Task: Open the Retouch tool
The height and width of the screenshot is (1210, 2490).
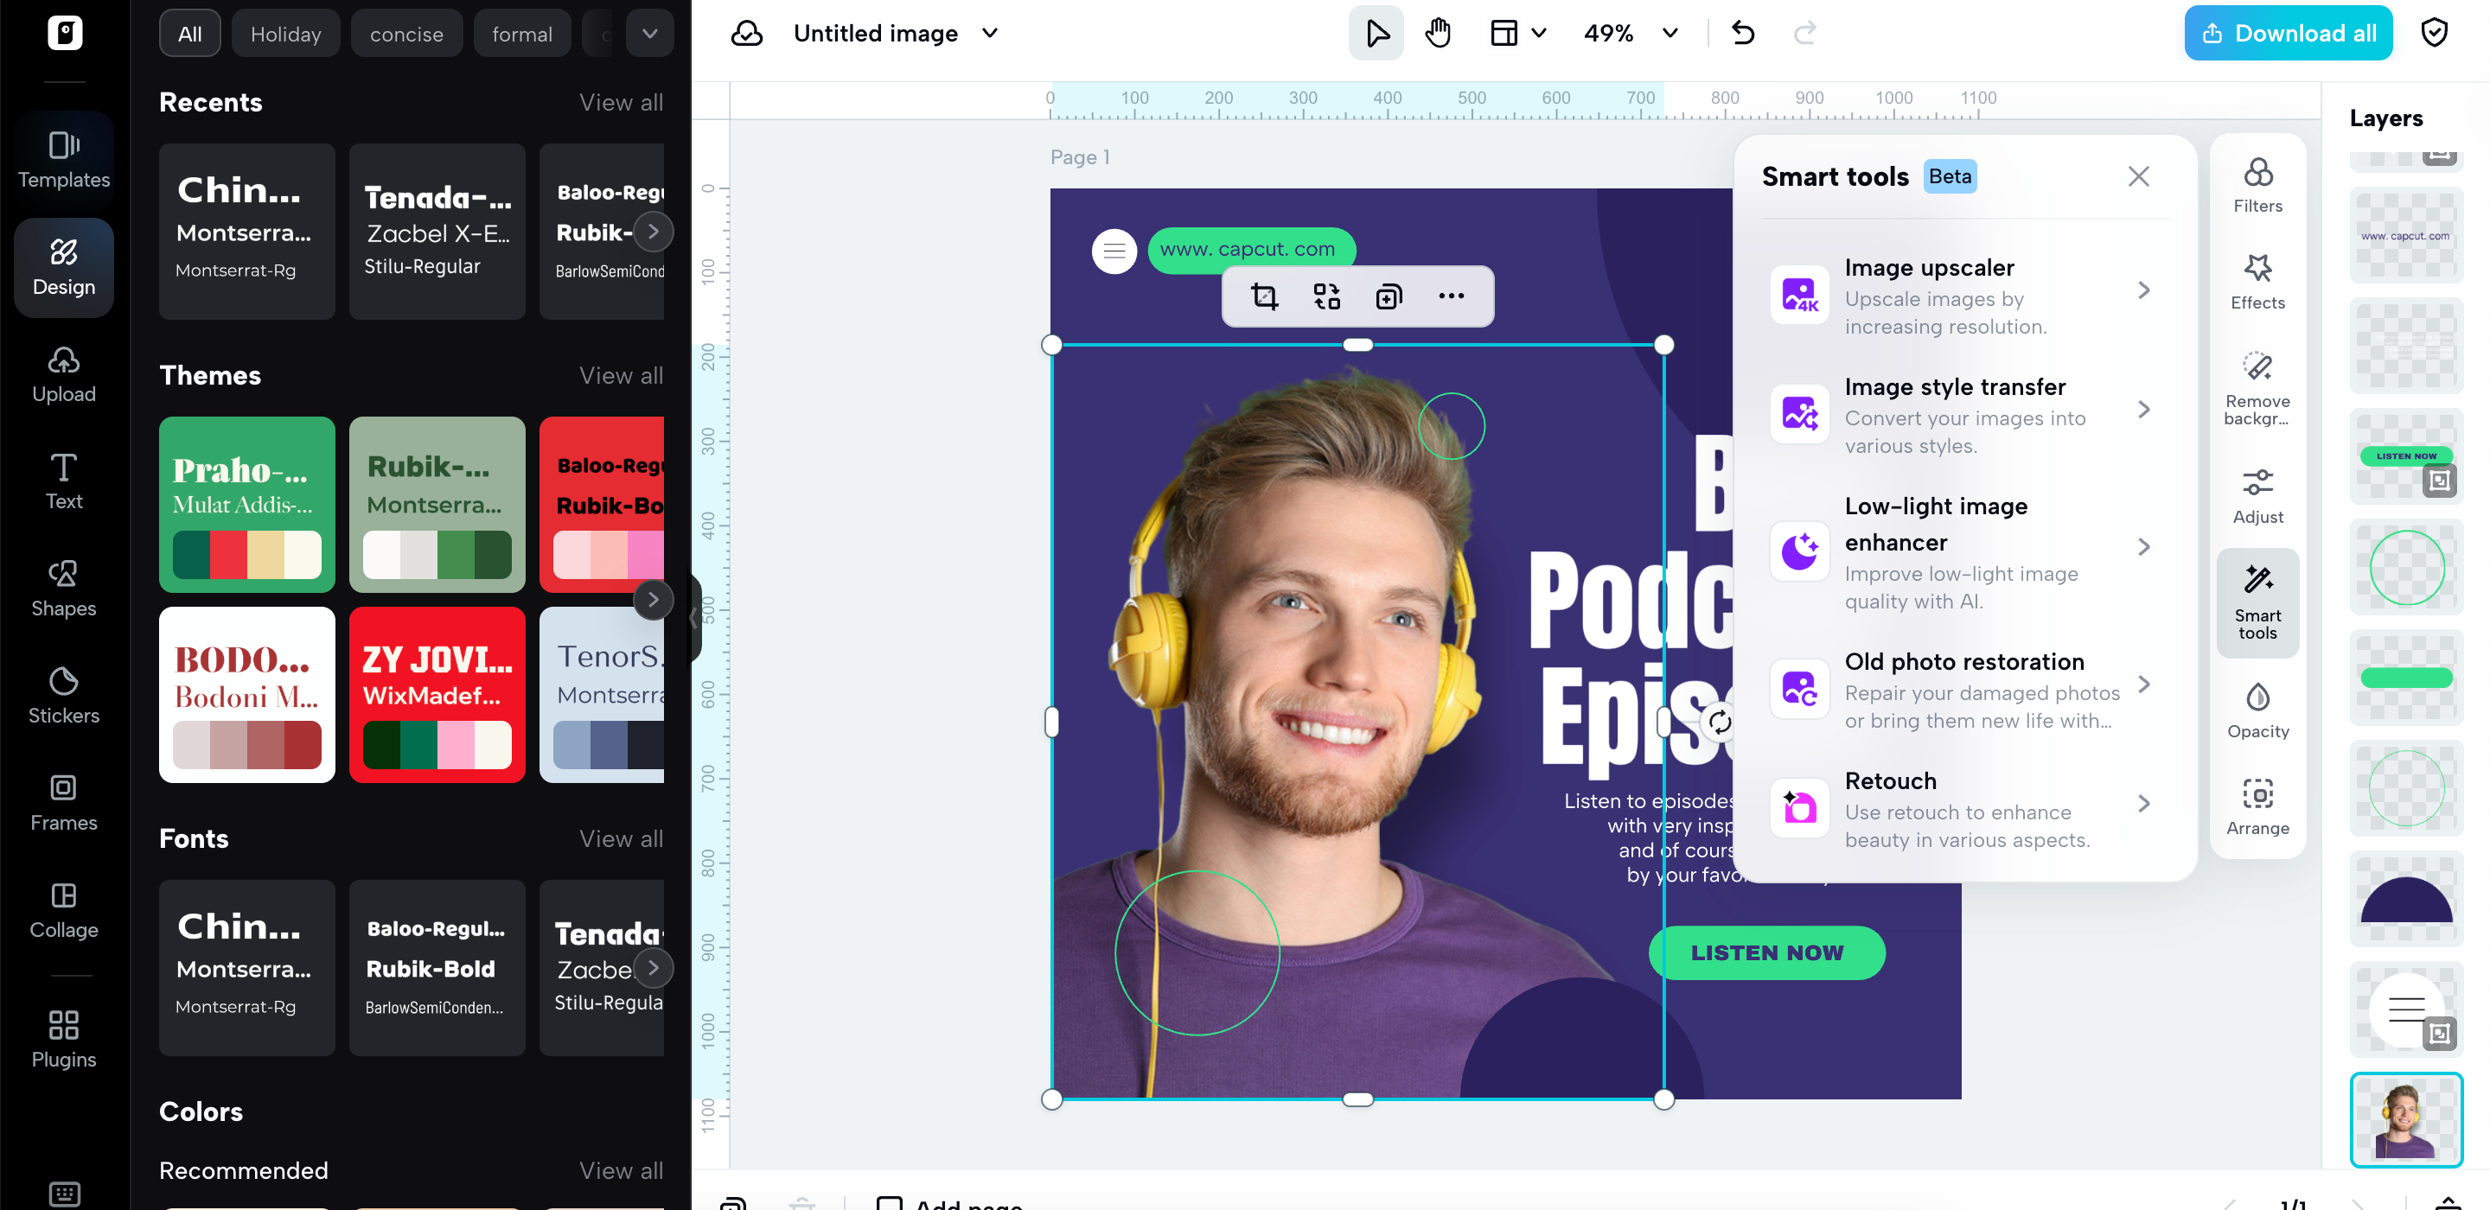Action: 1964,808
